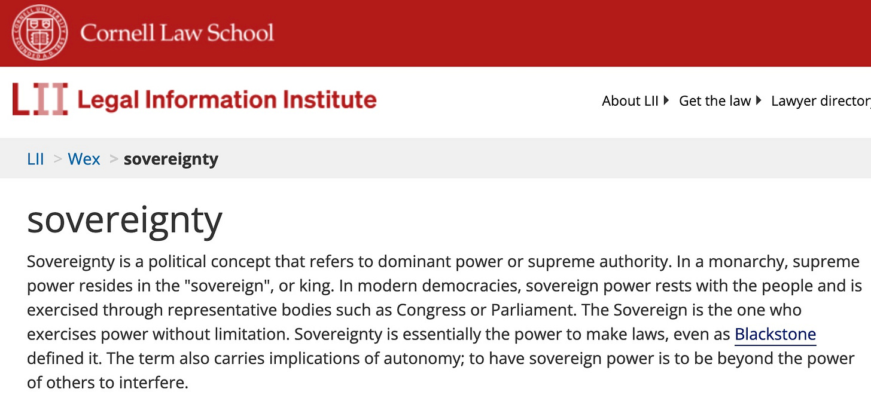
Task: Expand the arrow beside About LII
Action: pyautogui.click(x=666, y=100)
